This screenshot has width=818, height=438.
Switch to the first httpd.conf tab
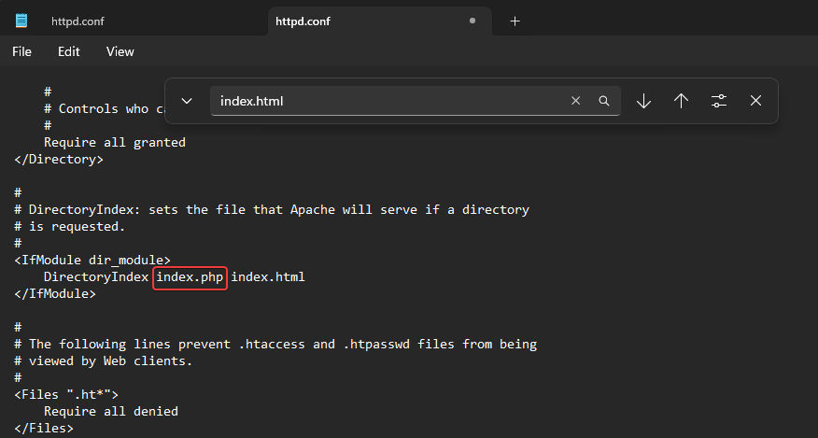(78, 21)
